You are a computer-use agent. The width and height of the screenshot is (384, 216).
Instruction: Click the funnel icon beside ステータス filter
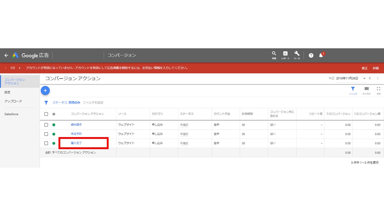46,103
